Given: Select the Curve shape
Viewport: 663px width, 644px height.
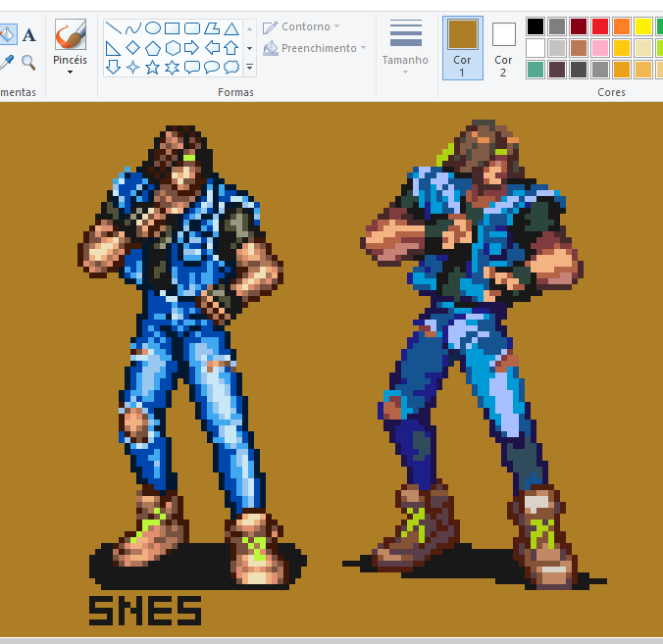Looking at the screenshot, I should (x=132, y=28).
